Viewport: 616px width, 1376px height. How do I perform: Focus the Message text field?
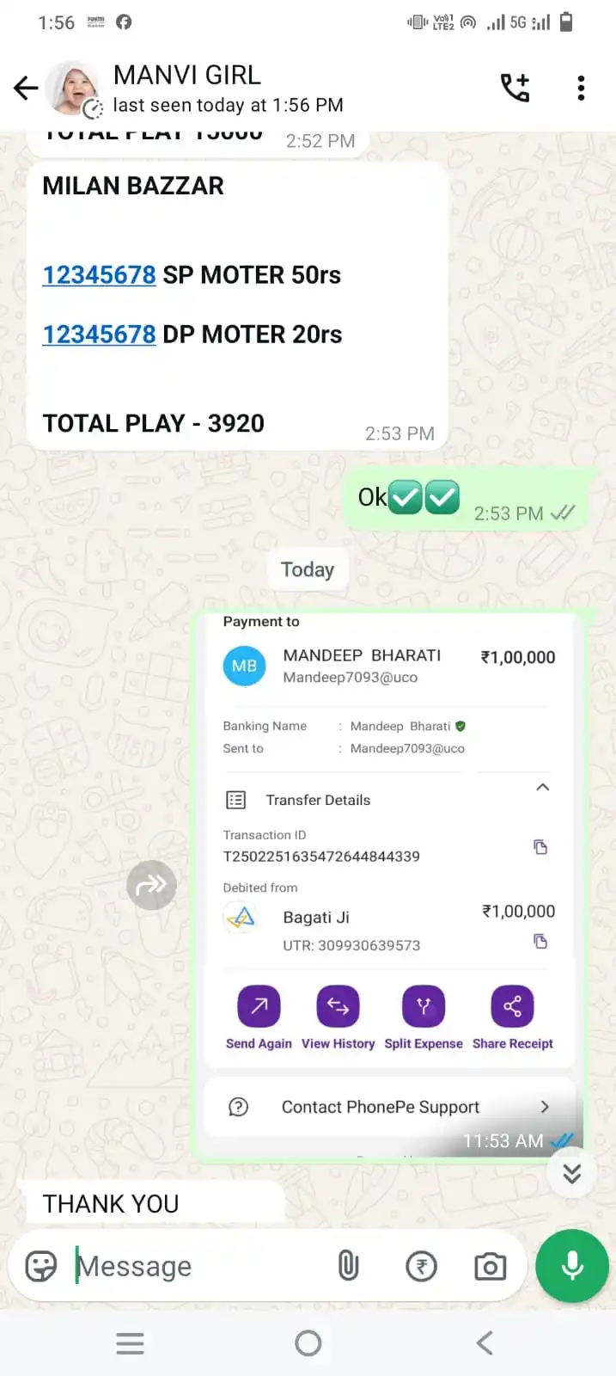pos(198,1266)
